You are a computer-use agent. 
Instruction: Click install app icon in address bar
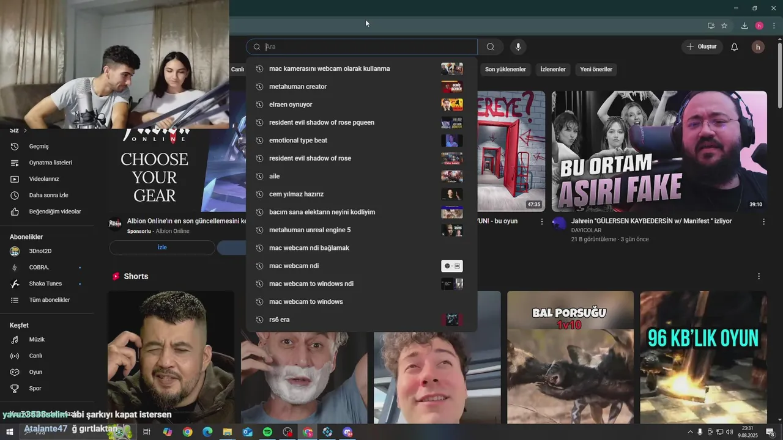[x=711, y=26]
